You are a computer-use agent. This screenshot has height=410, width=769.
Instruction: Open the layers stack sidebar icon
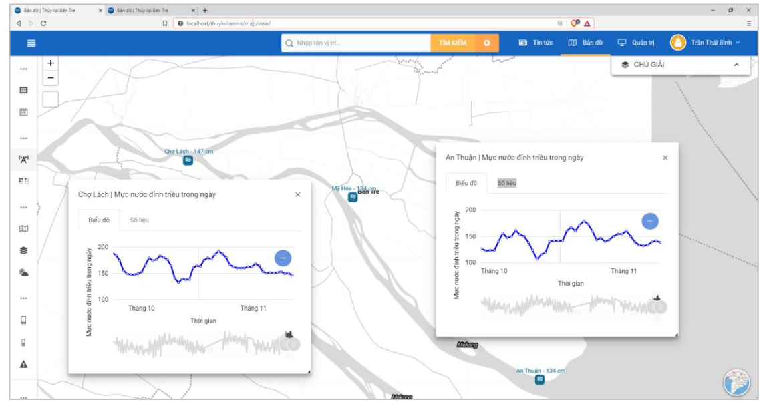point(23,250)
